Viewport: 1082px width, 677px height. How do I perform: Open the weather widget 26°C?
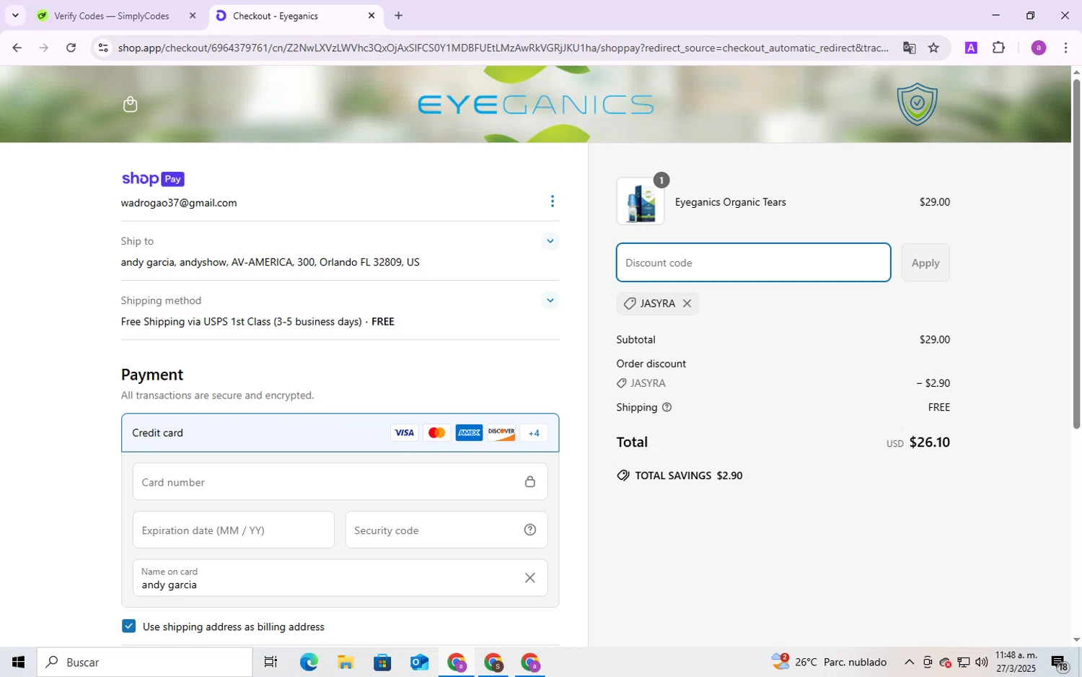pyautogui.click(x=829, y=662)
